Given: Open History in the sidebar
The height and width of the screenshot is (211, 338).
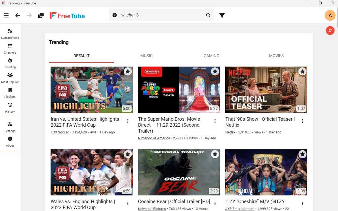Looking at the screenshot, I should (10, 108).
